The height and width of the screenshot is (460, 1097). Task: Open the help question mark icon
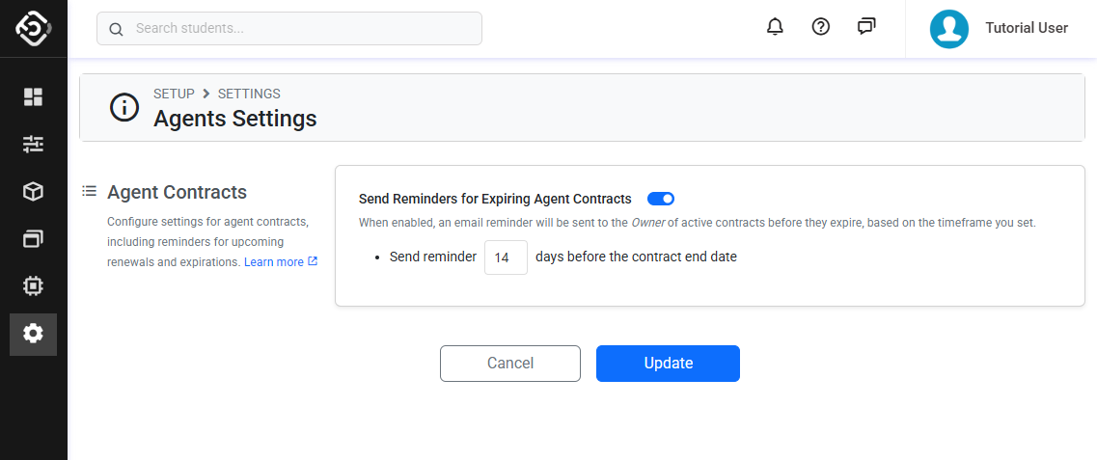click(821, 27)
